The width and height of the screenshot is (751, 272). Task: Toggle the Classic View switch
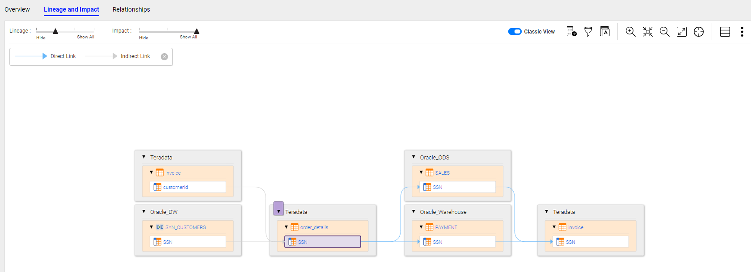point(515,31)
